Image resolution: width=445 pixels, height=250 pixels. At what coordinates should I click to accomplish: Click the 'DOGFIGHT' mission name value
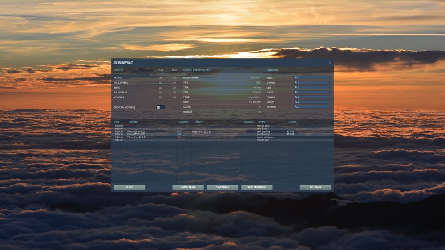tap(255, 77)
